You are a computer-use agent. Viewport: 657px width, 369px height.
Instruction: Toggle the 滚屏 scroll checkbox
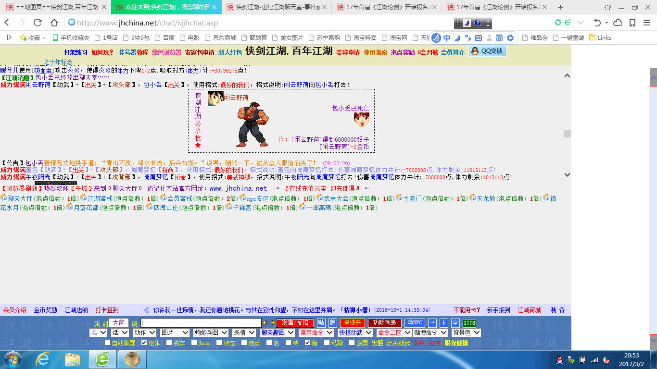pos(352,343)
